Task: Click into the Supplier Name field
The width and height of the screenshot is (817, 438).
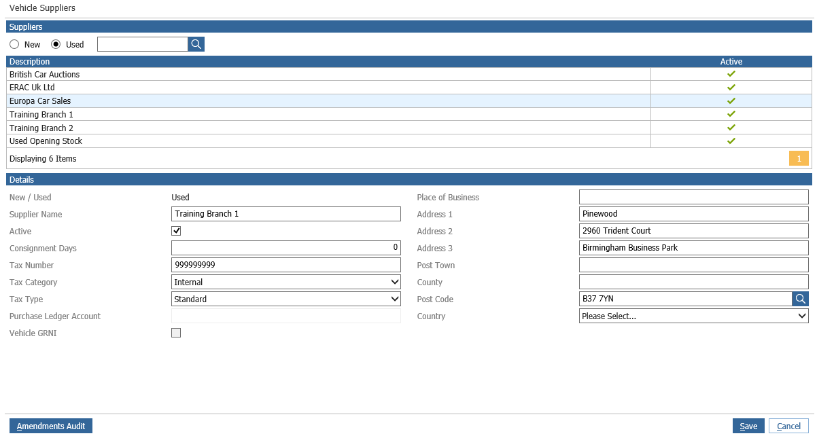Action: 286,214
